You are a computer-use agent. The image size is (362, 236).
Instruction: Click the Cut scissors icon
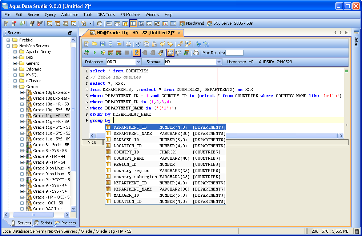(138, 44)
